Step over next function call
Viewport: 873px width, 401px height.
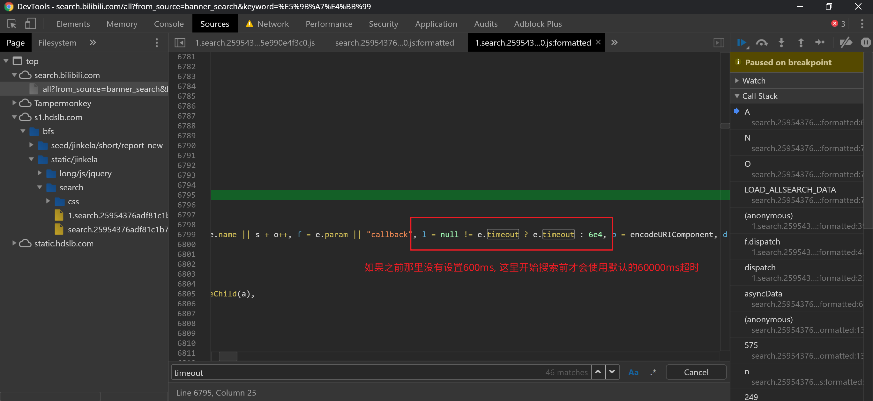[762, 42]
